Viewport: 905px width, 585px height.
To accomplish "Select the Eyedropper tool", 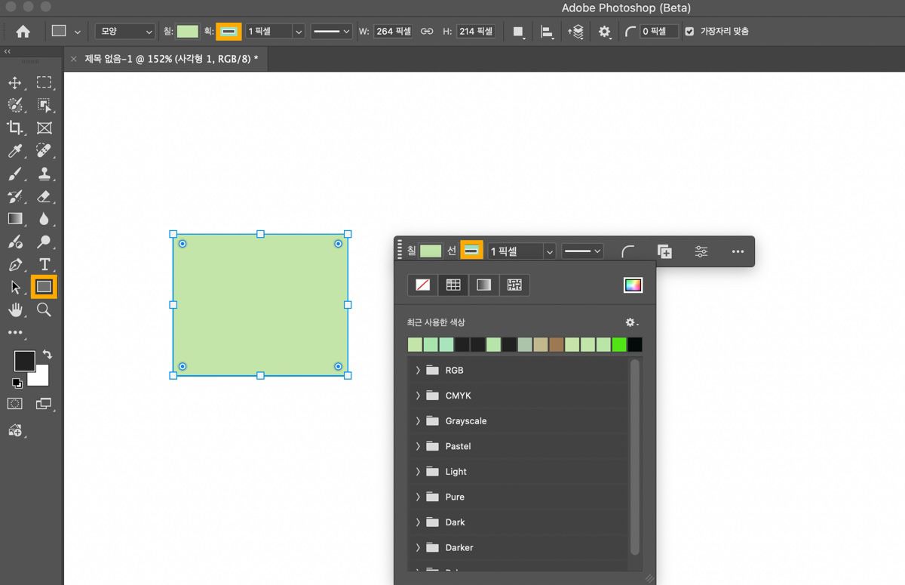I will tap(14, 151).
